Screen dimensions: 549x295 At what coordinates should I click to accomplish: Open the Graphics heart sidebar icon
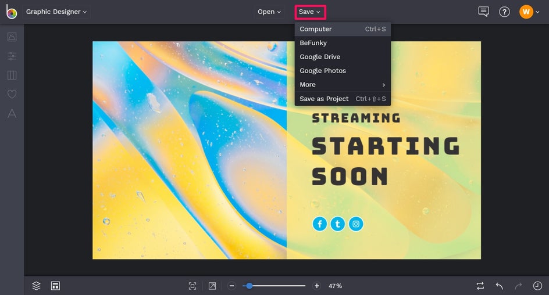[12, 94]
